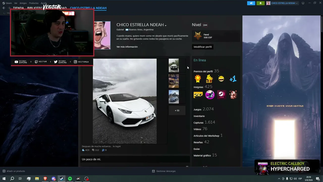323x182 pixels.
Task: Select the third silver car thumbnail
Action: (174, 97)
